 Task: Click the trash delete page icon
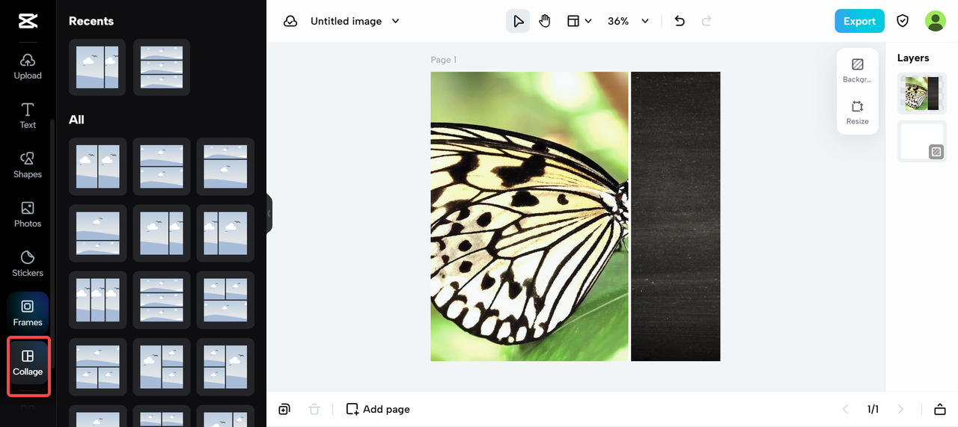(314, 409)
